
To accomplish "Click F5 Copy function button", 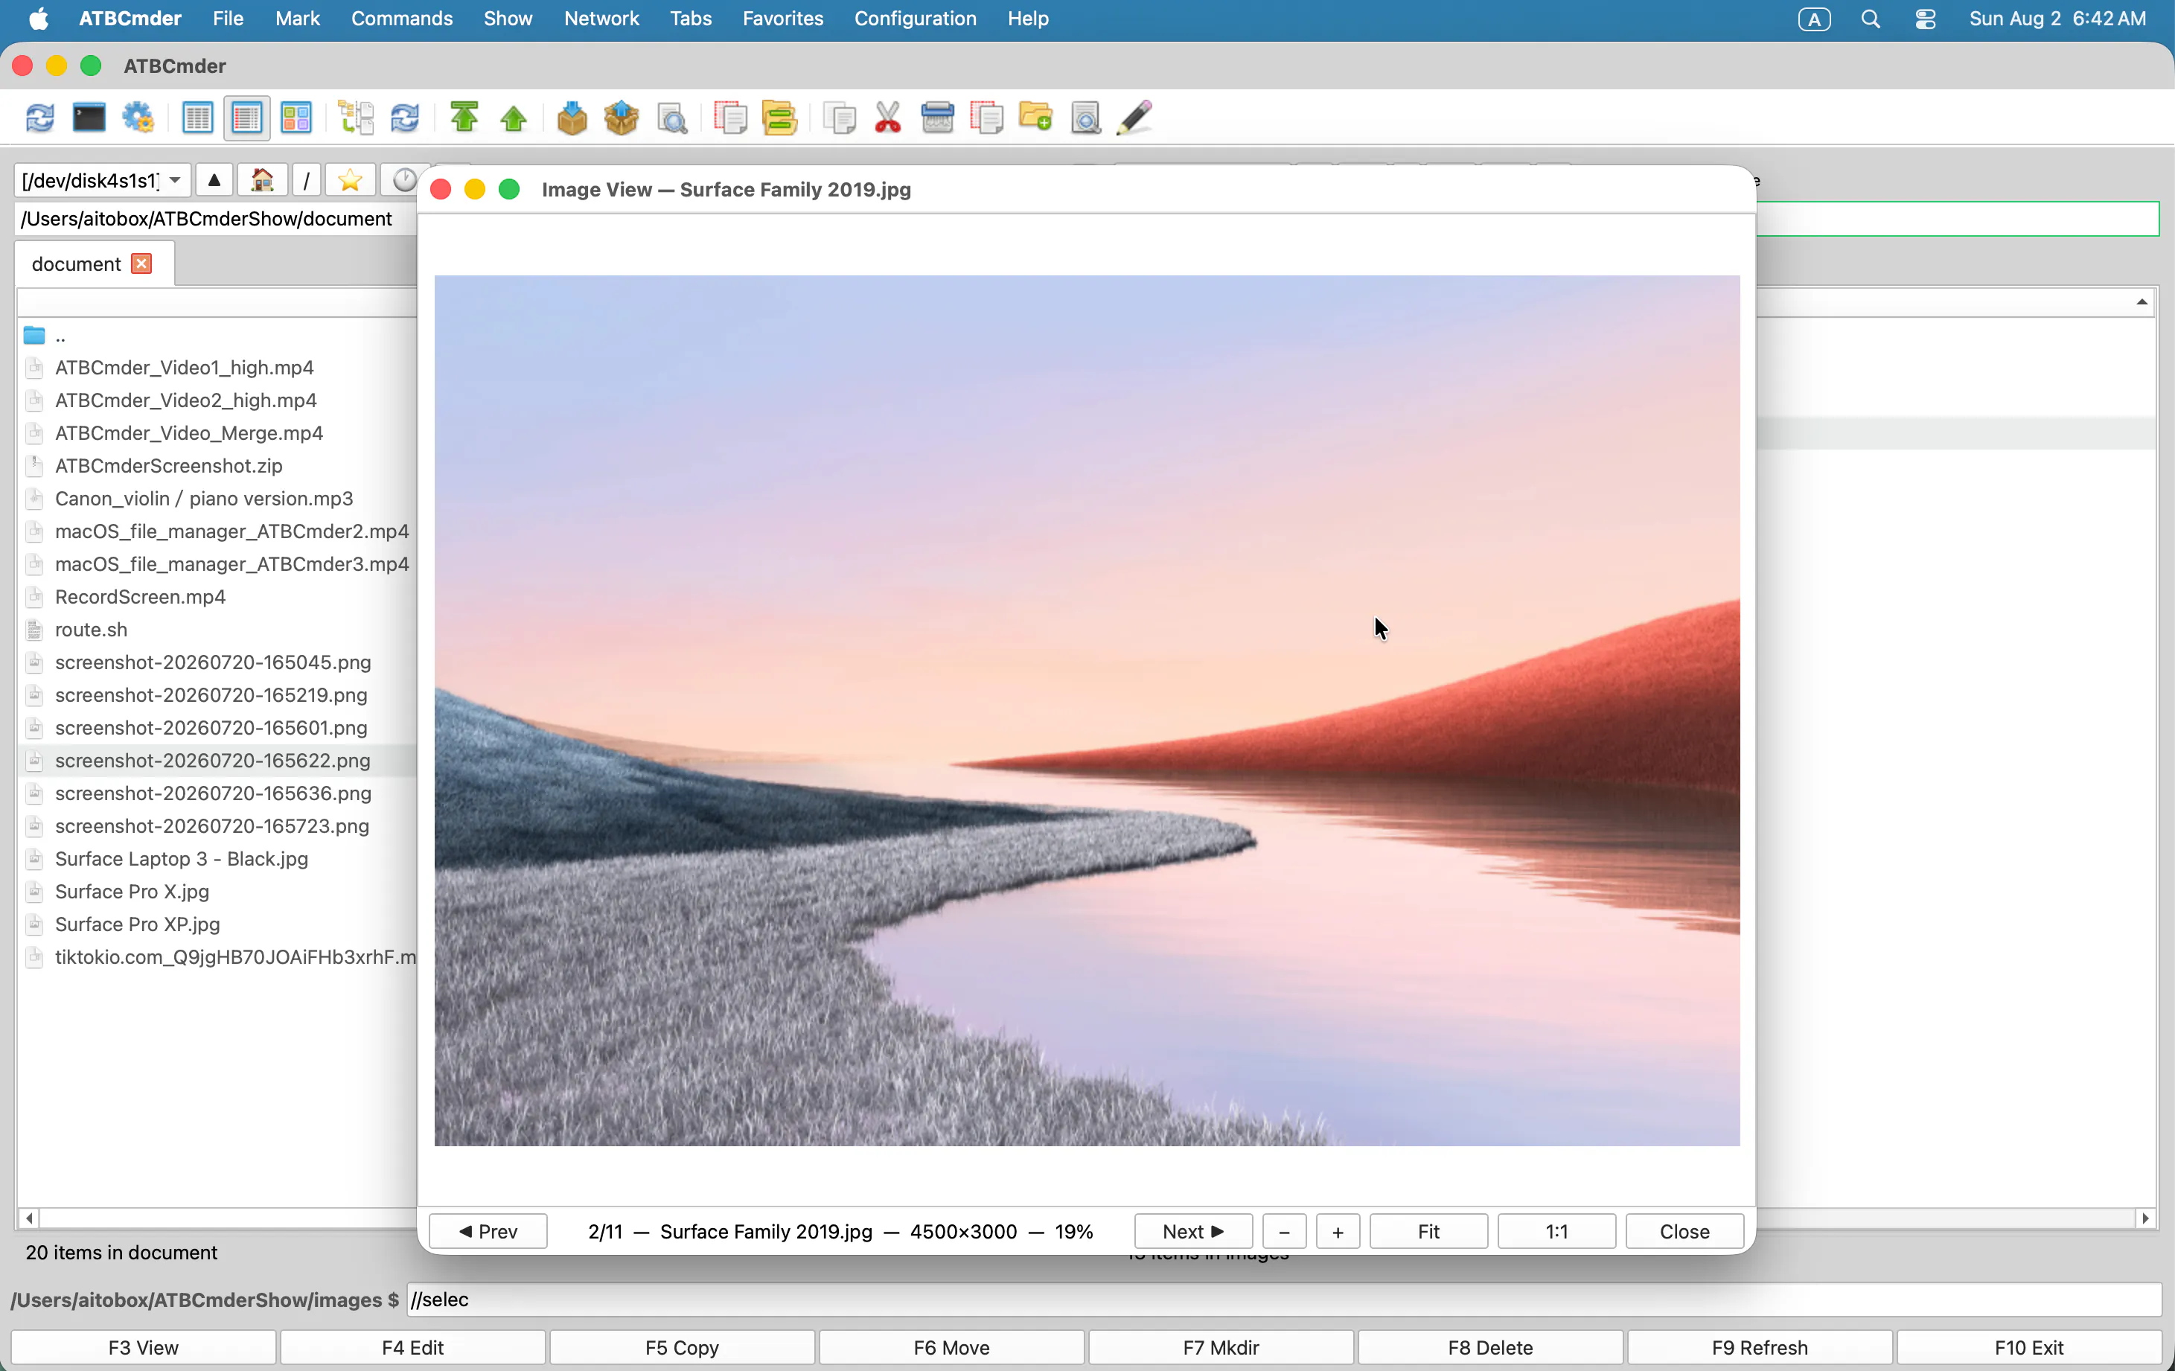I will (x=682, y=1347).
